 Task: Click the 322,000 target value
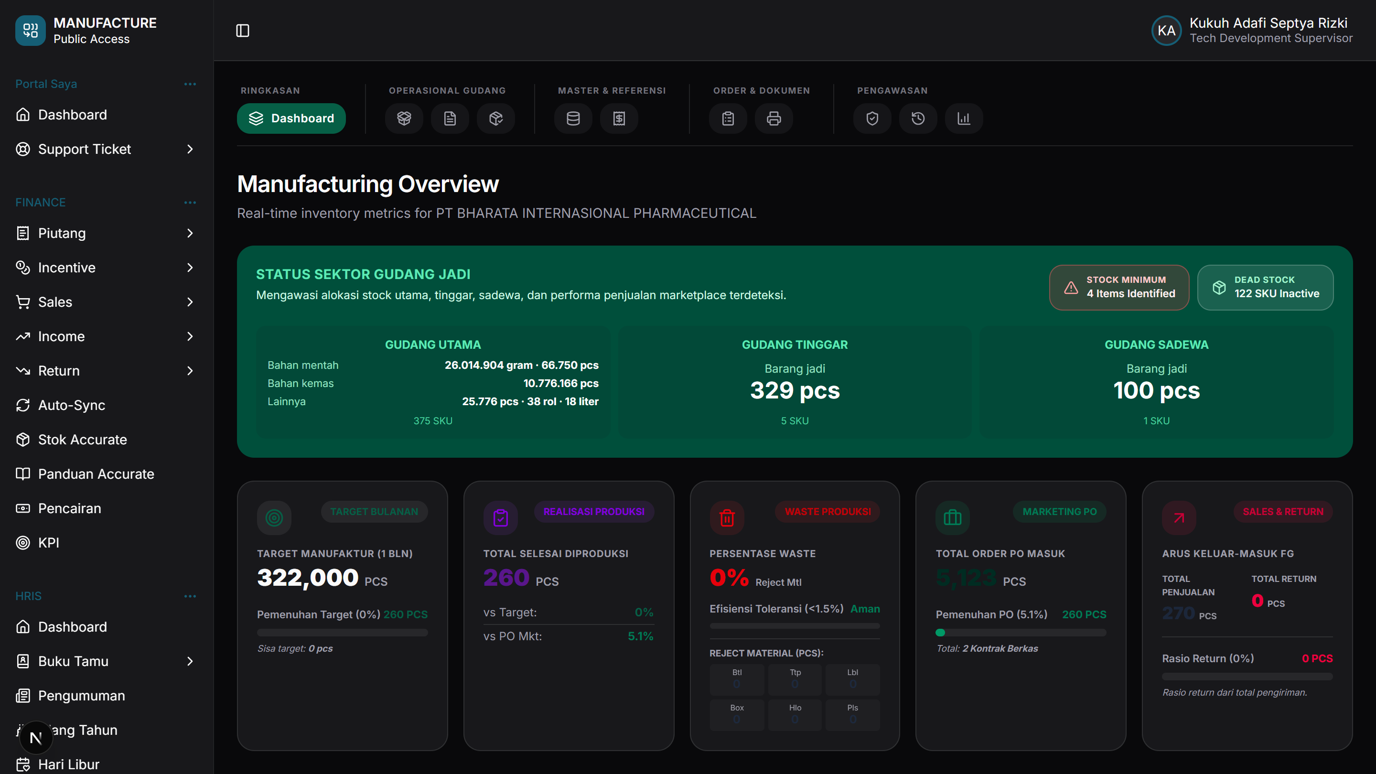(308, 578)
